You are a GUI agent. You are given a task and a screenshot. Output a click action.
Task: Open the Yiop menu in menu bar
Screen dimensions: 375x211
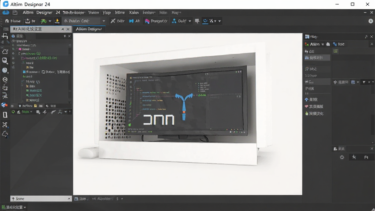[x=107, y=12]
